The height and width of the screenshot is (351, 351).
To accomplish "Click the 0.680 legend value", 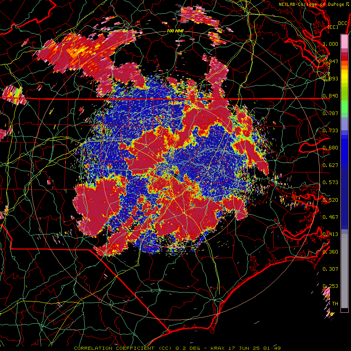I will click(330, 148).
